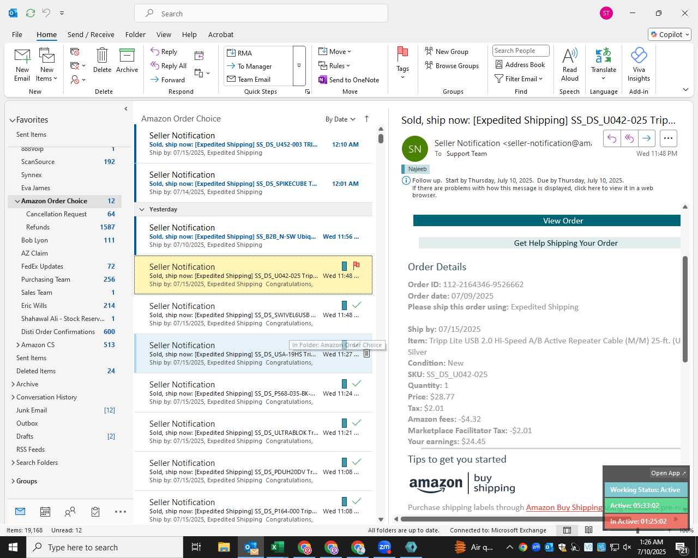Open the Send / Receive tab

pyautogui.click(x=91, y=34)
